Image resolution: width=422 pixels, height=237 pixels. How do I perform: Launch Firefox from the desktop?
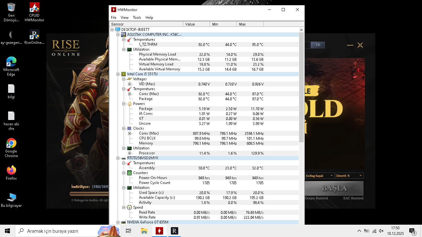click(x=11, y=173)
